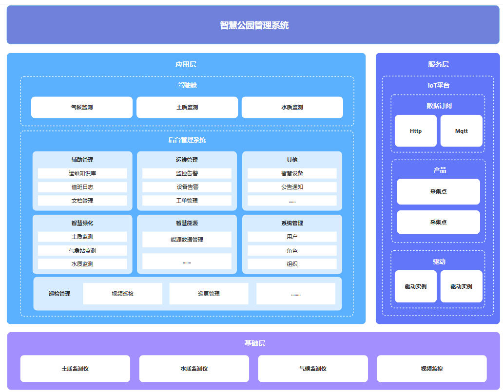Select the Mqtt box
Screen dimensions: 503x392
click(461, 131)
